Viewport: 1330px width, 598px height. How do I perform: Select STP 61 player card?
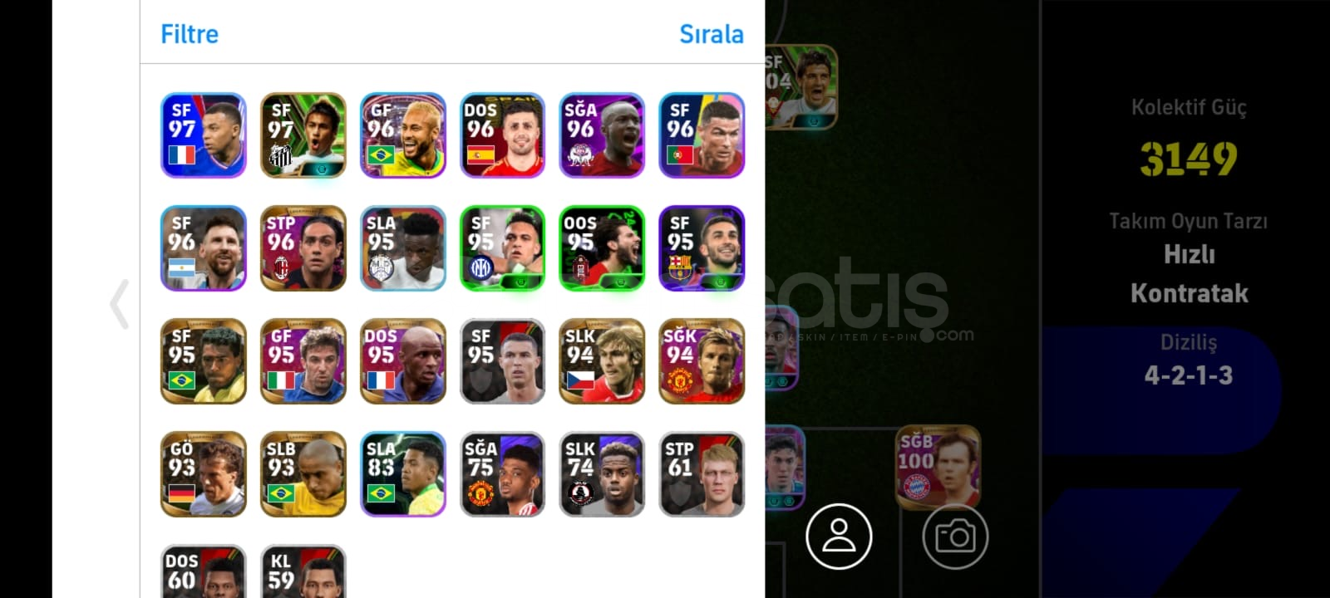tap(702, 474)
